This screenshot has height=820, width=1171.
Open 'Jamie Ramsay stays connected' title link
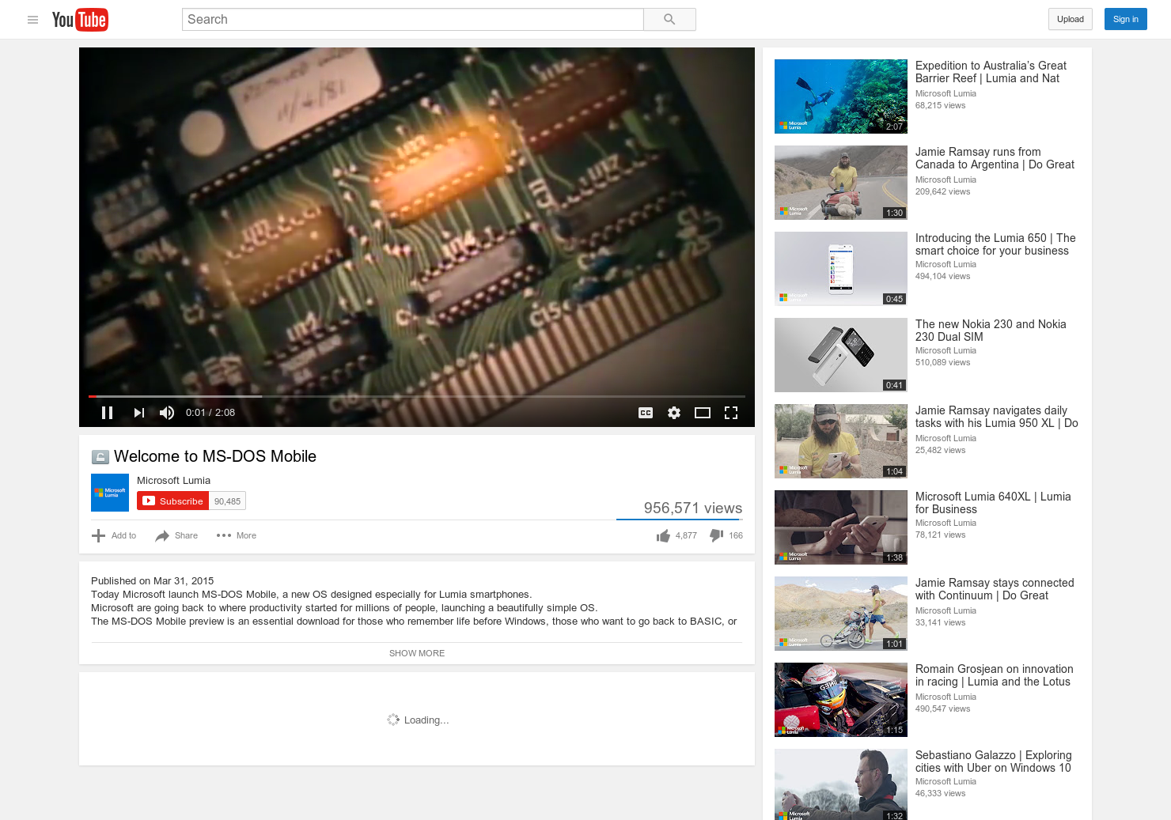coord(995,589)
